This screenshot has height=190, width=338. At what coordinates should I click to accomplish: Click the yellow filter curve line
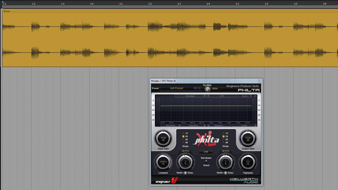tap(206, 106)
